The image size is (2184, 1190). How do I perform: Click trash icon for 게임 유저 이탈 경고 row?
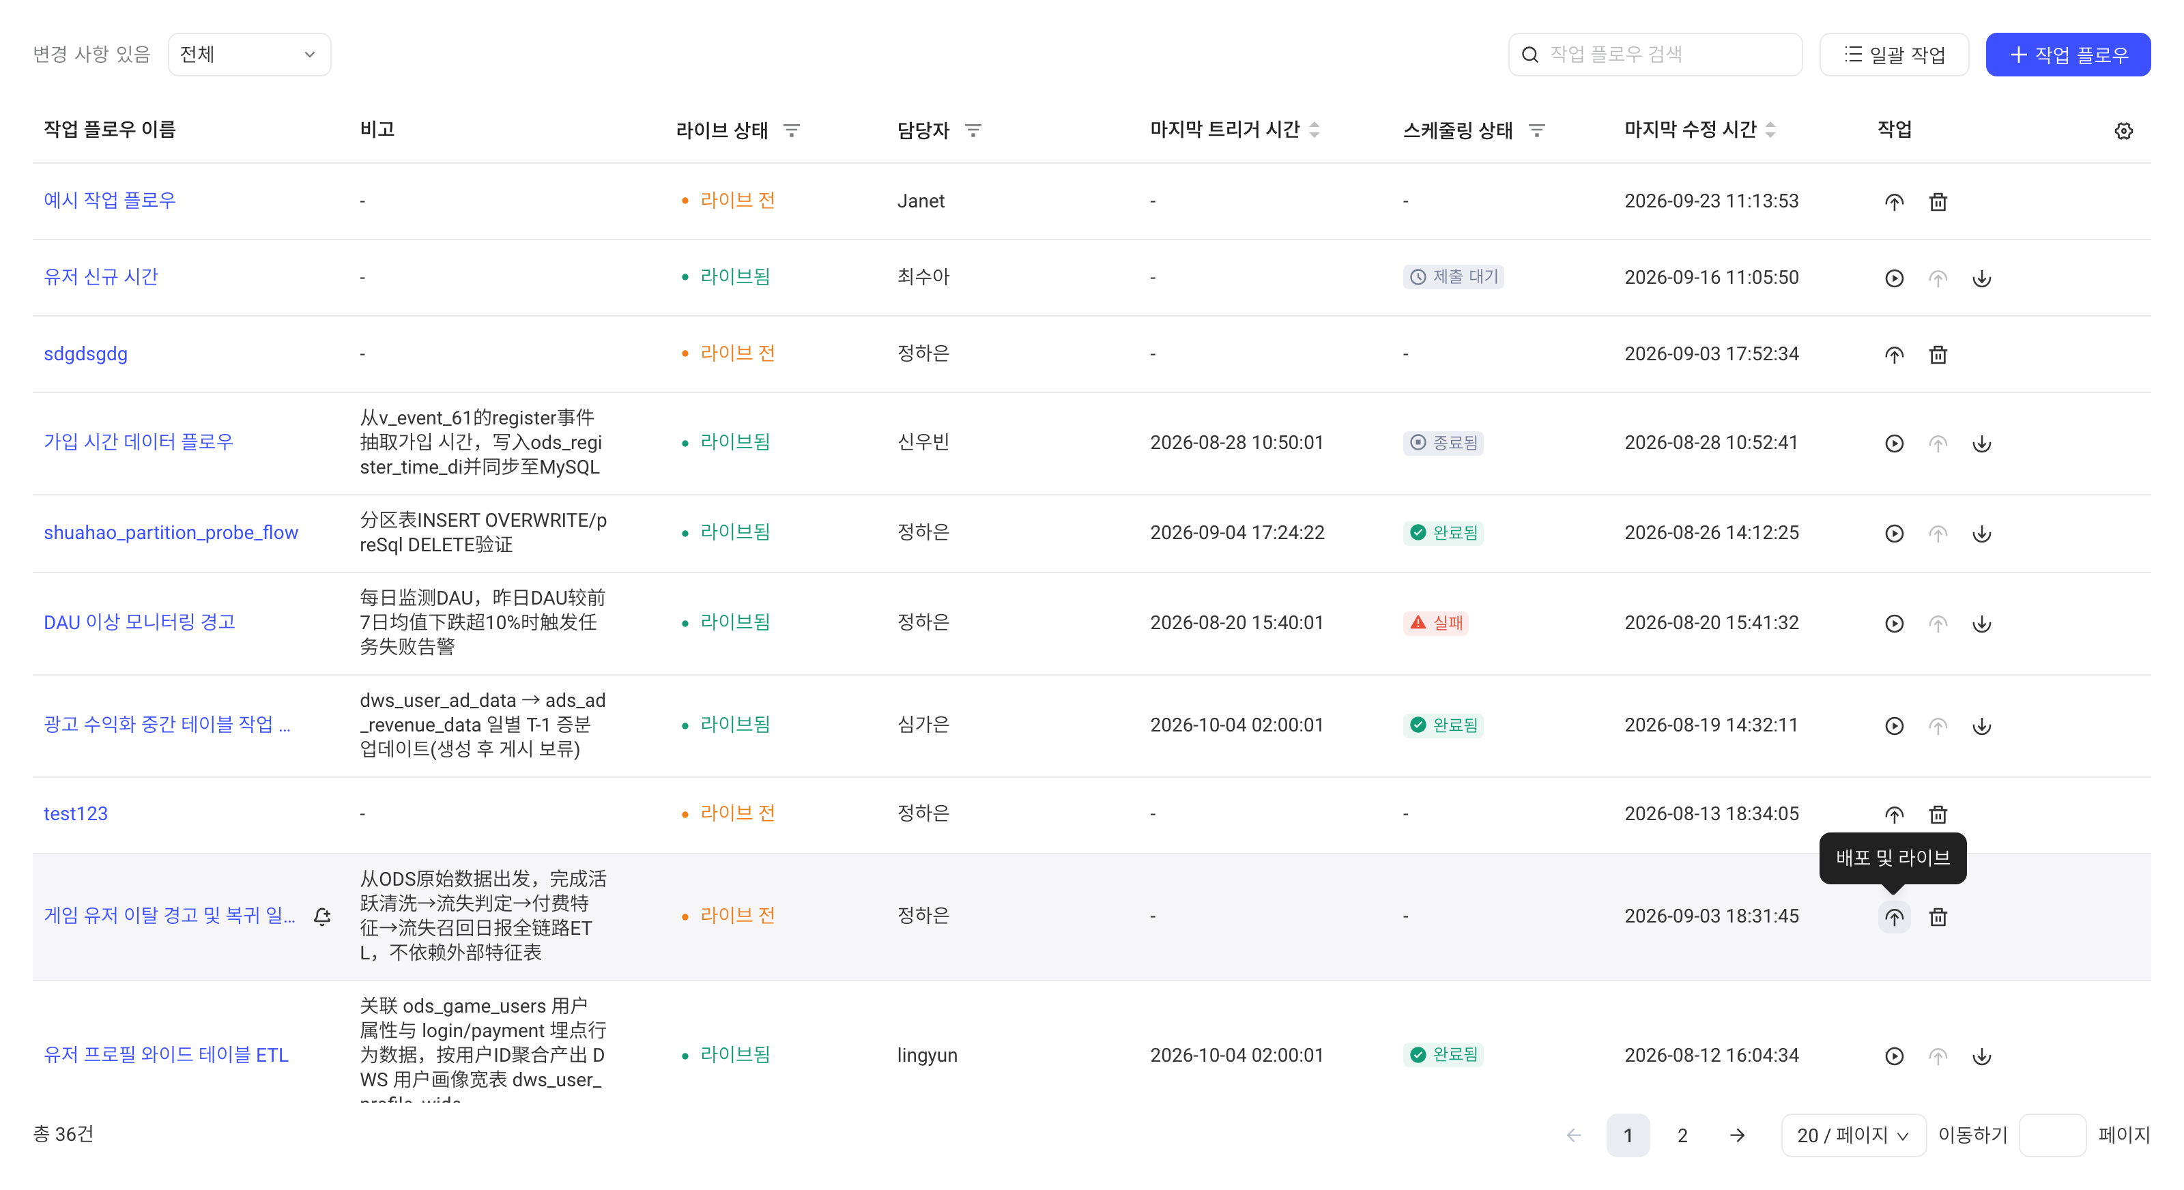1938,917
